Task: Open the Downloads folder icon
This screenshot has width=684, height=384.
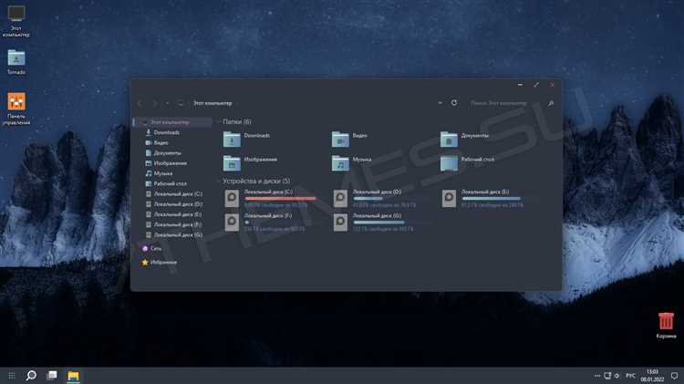Action: pyautogui.click(x=232, y=140)
